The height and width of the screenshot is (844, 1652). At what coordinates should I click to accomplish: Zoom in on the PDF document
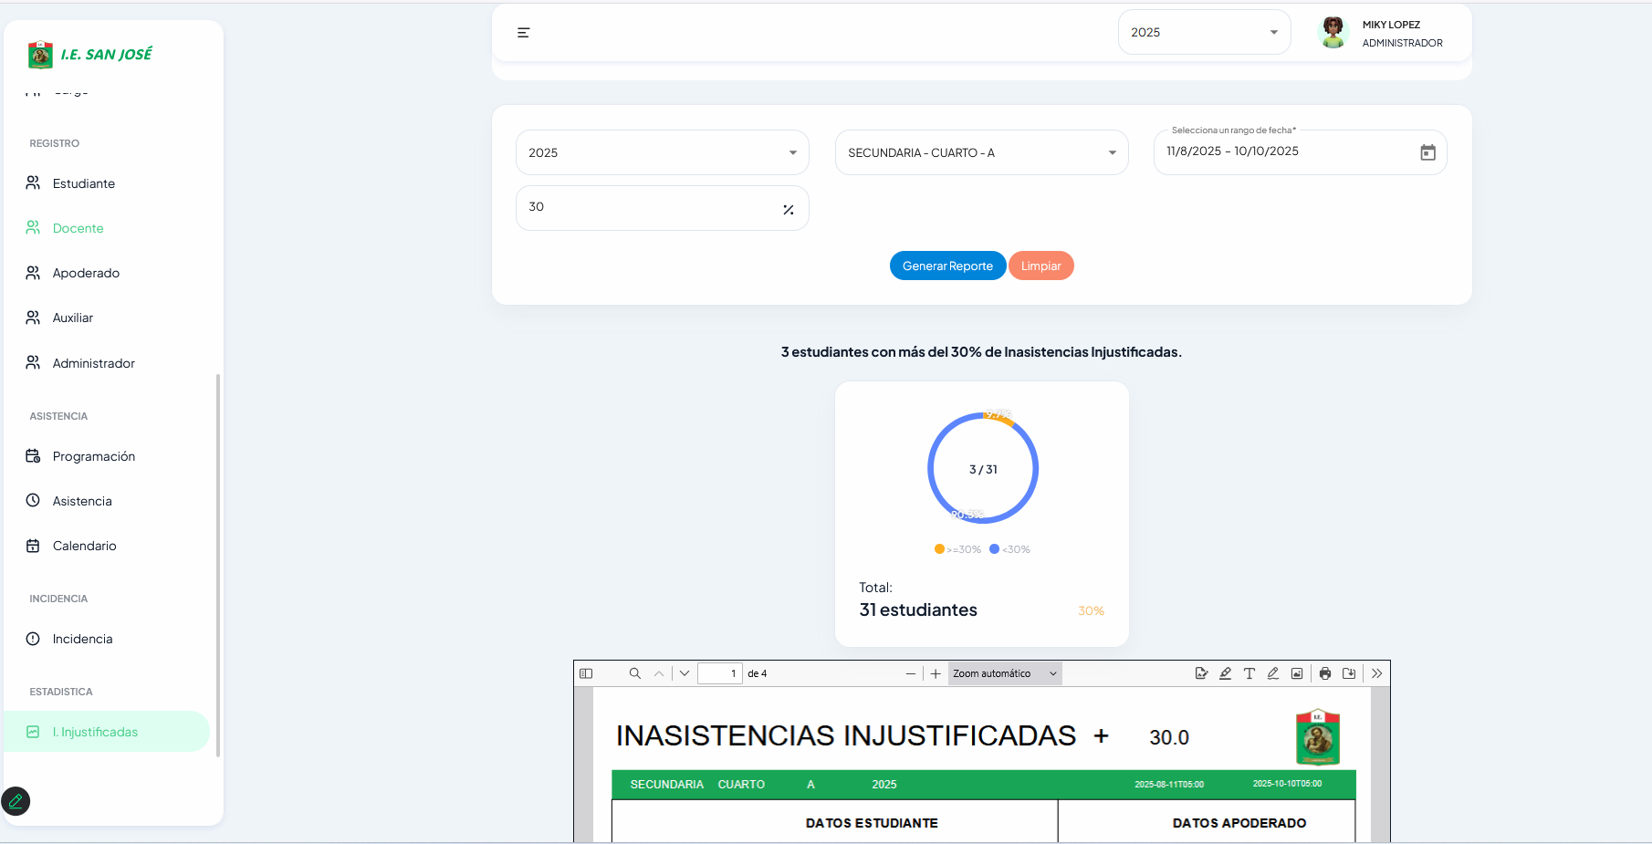[936, 673]
